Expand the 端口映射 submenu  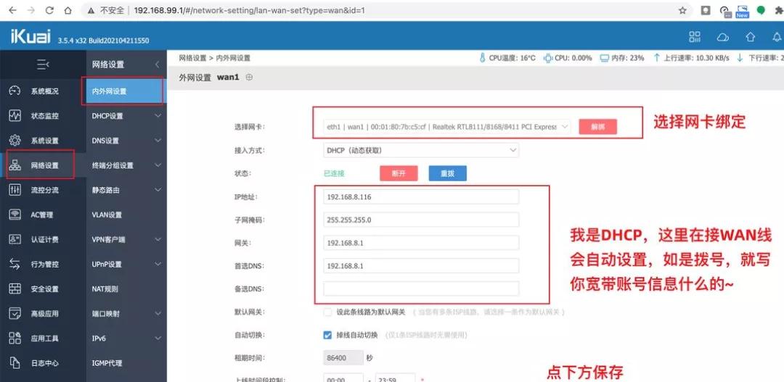158,314
